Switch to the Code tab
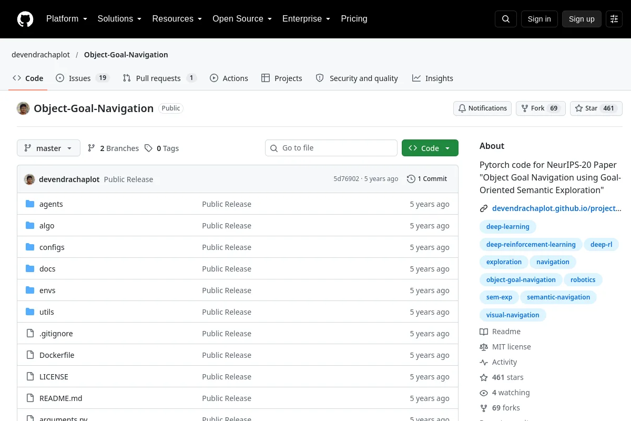Image resolution: width=631 pixels, height=421 pixels. click(28, 78)
